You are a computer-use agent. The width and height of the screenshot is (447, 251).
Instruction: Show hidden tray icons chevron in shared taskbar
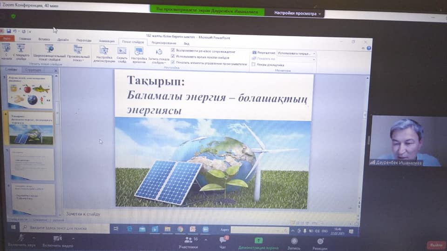292,231
